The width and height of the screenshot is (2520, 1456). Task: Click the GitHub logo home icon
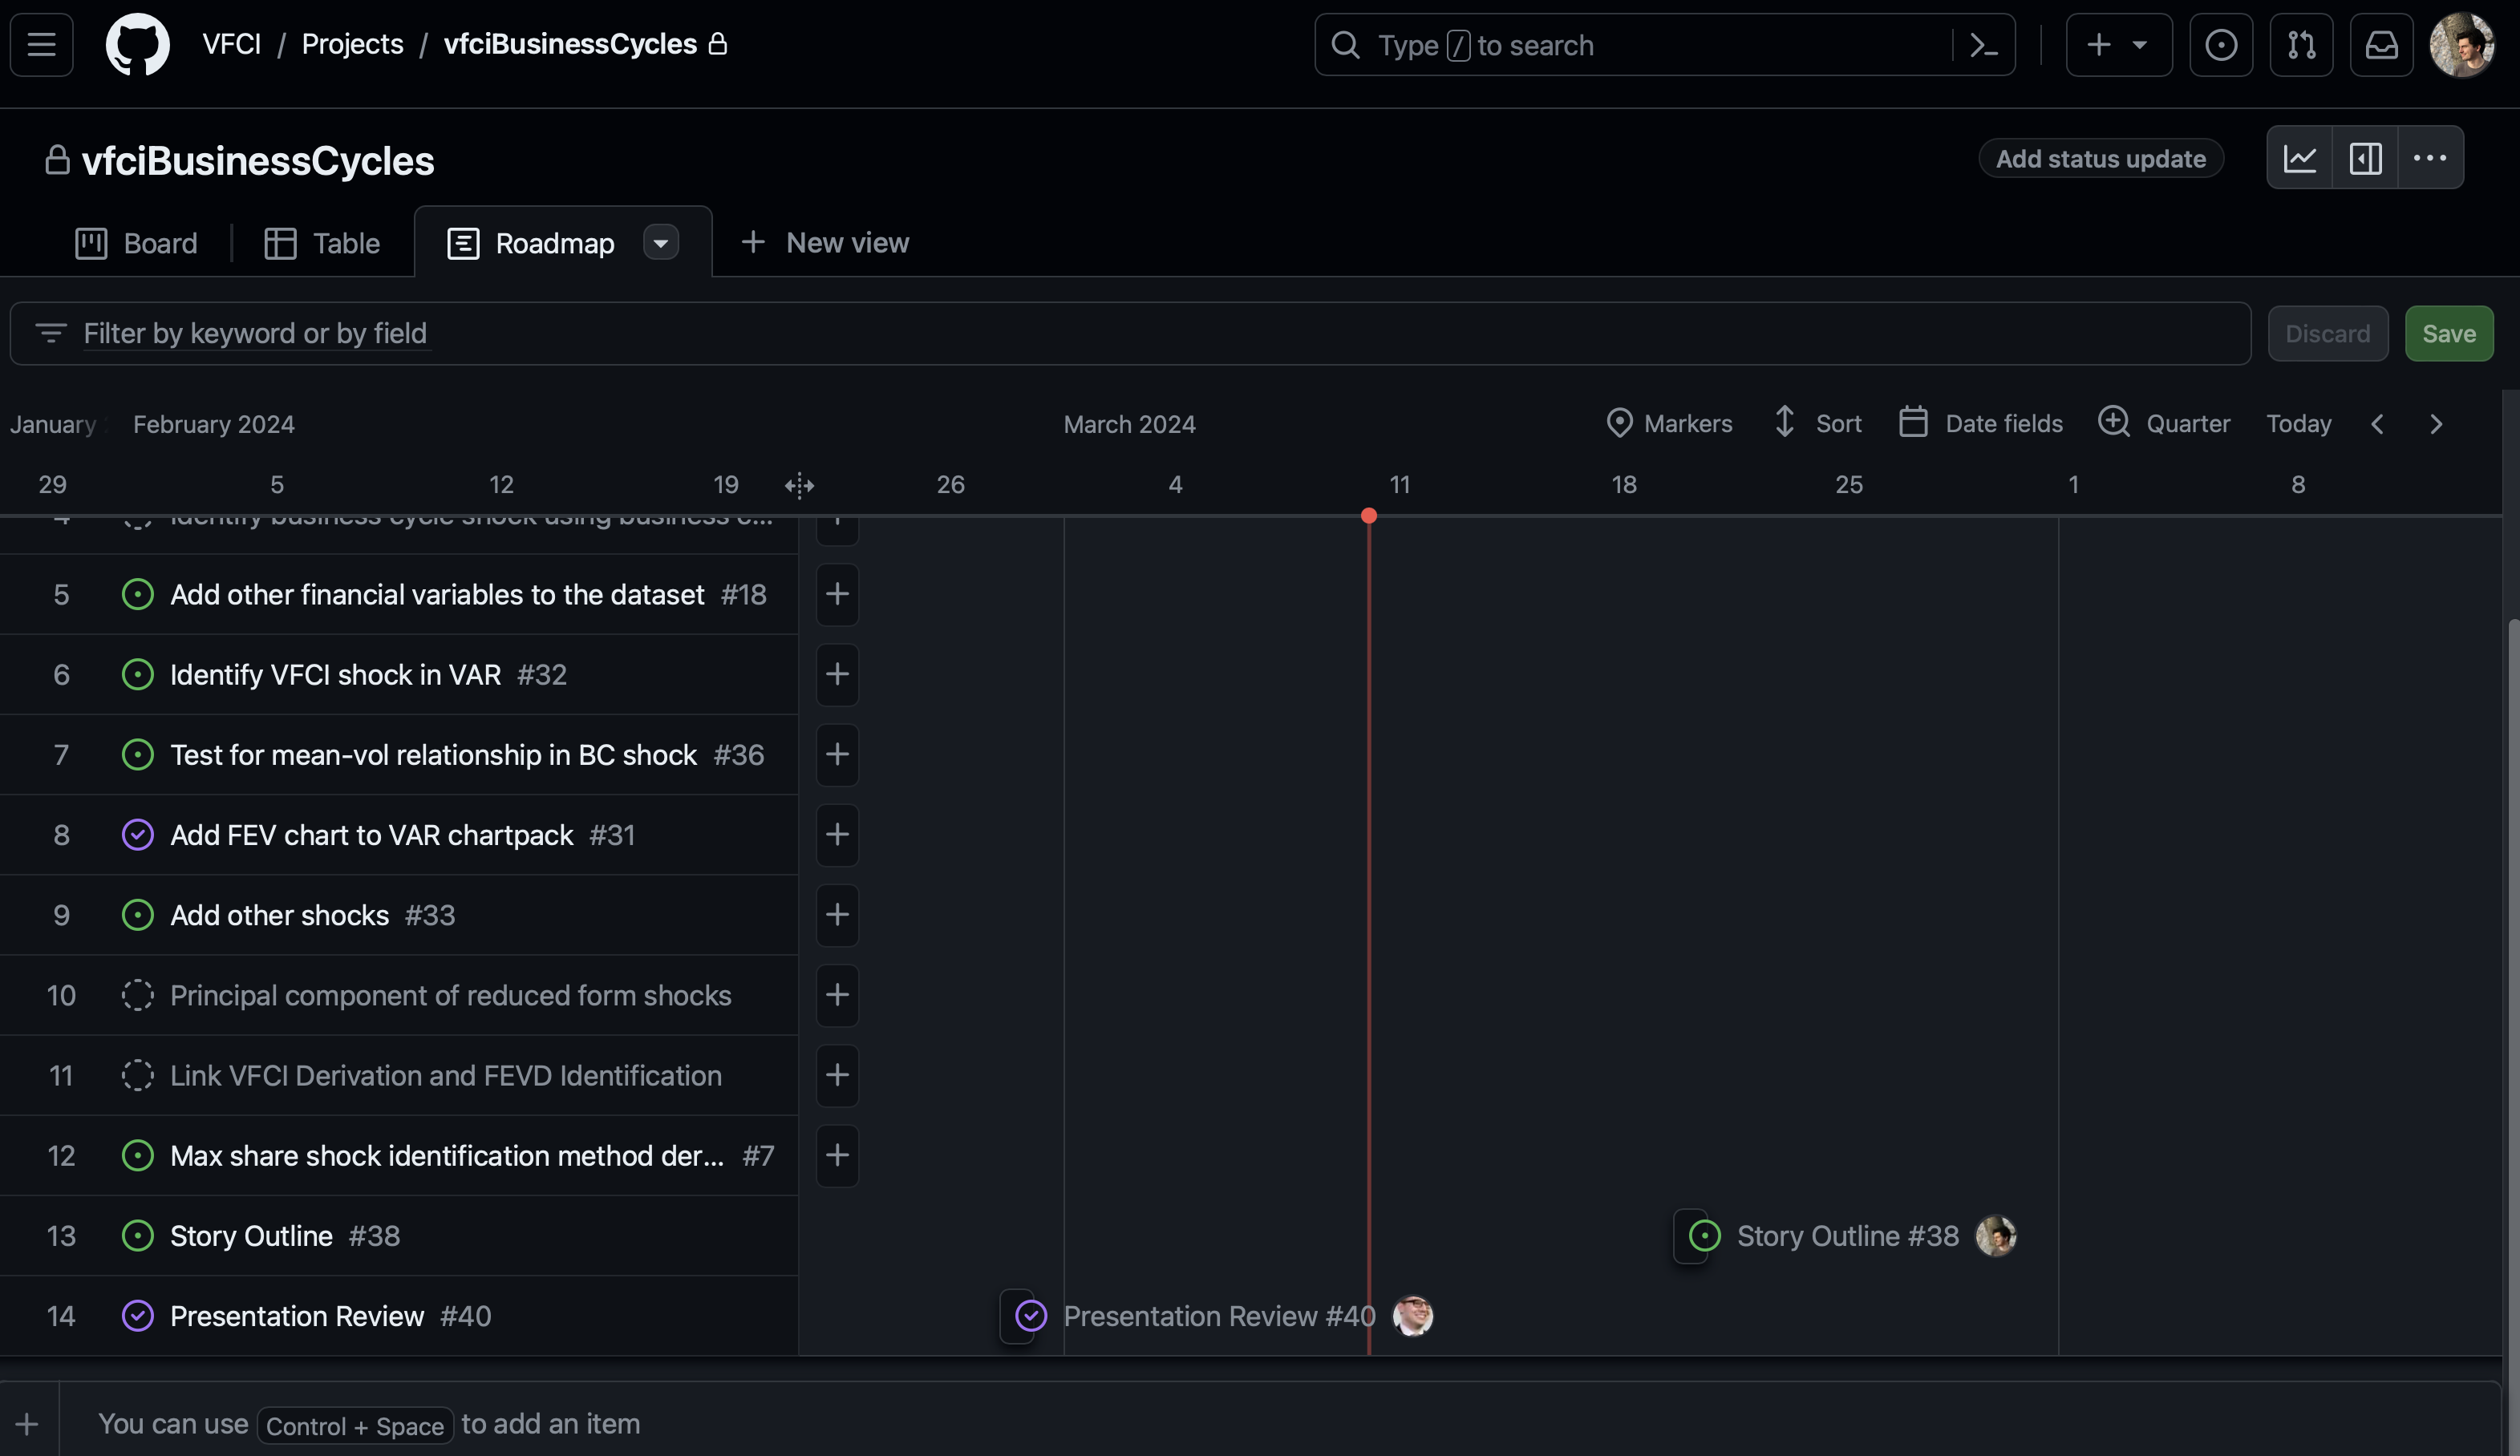[x=138, y=44]
